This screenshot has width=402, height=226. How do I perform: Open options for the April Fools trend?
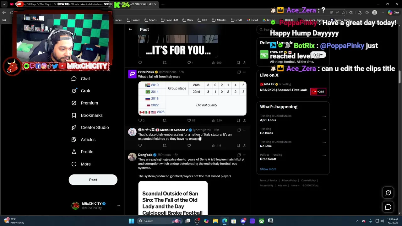[x=324, y=116]
